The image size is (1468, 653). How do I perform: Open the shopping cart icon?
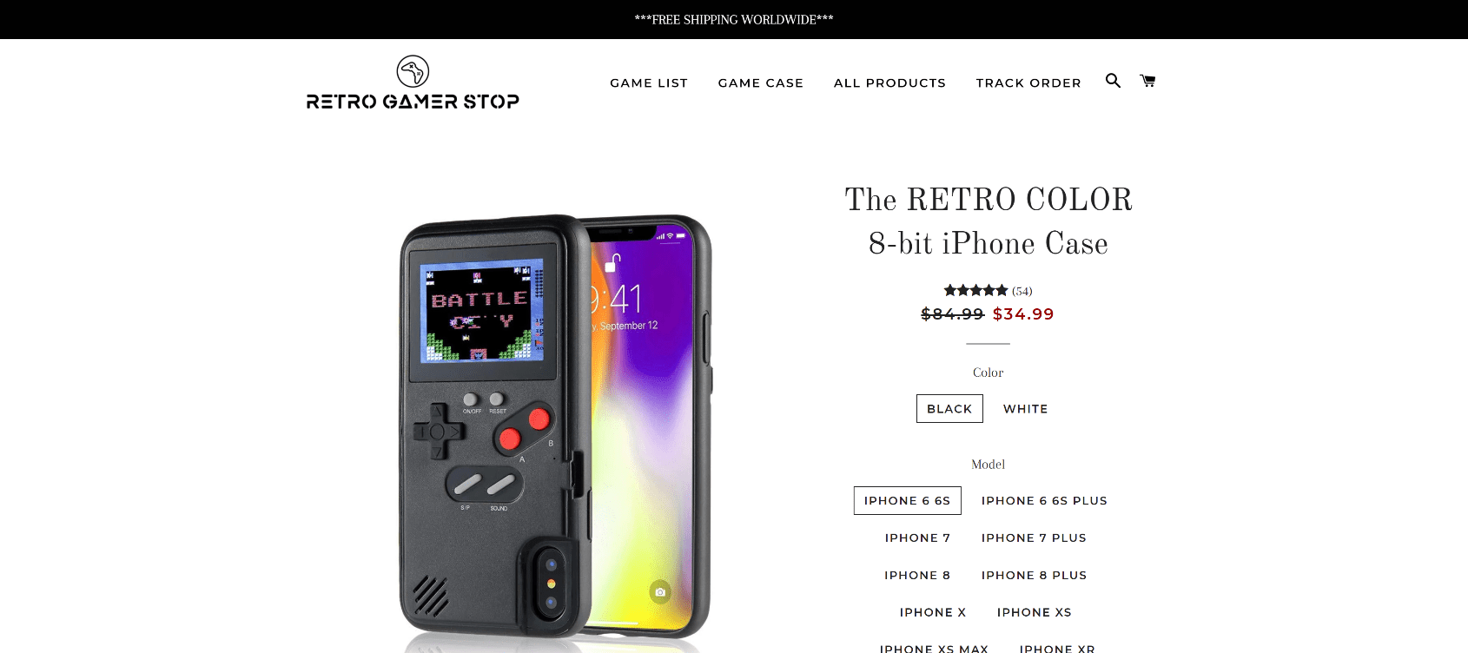coord(1147,81)
